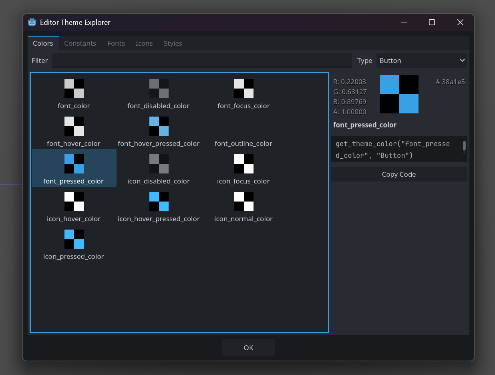Select the font_pressed_color swatch in list
The image size is (495, 375).
click(x=74, y=164)
